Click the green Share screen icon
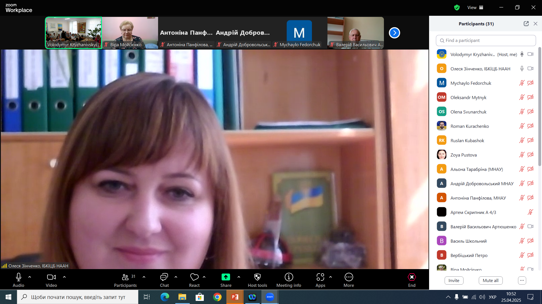The image size is (542, 304). (226, 277)
